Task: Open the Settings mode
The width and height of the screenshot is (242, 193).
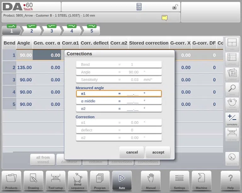Action: pos(179,181)
